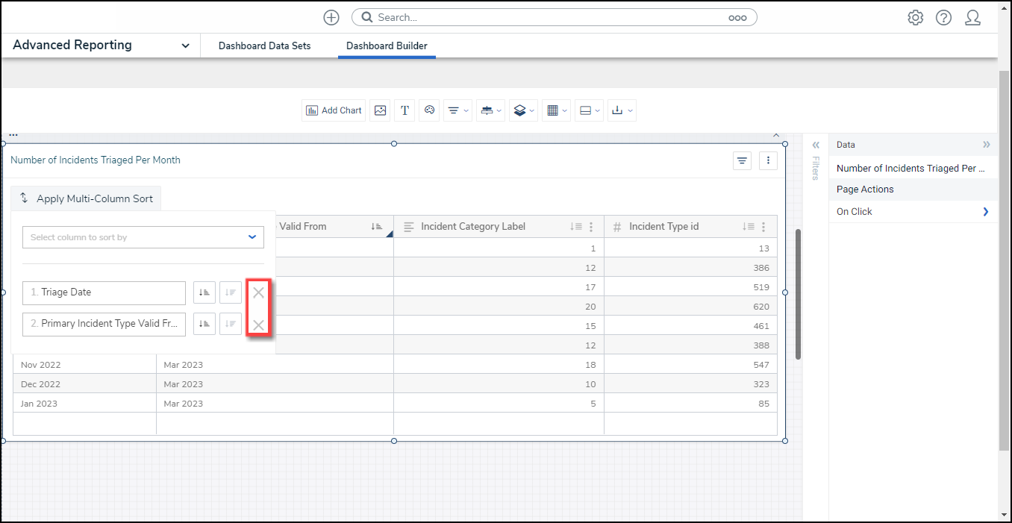Click Apply Multi-Column Sort button
The width and height of the screenshot is (1012, 523).
tap(87, 198)
